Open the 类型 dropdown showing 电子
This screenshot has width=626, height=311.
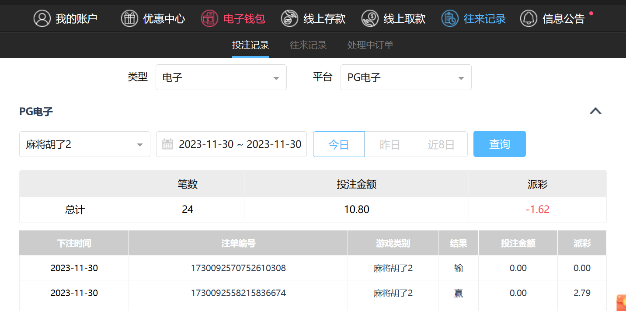coord(221,77)
